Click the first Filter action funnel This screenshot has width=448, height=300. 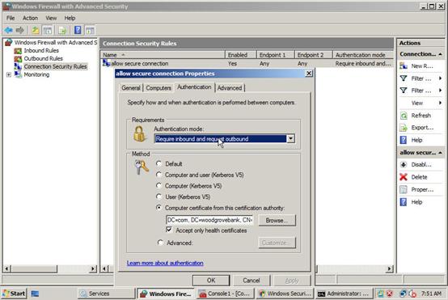[x=404, y=78]
